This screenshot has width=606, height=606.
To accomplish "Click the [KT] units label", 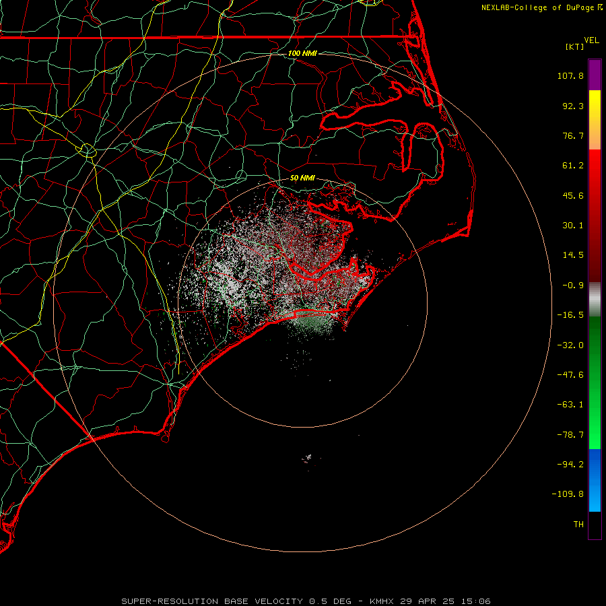I will click(575, 46).
